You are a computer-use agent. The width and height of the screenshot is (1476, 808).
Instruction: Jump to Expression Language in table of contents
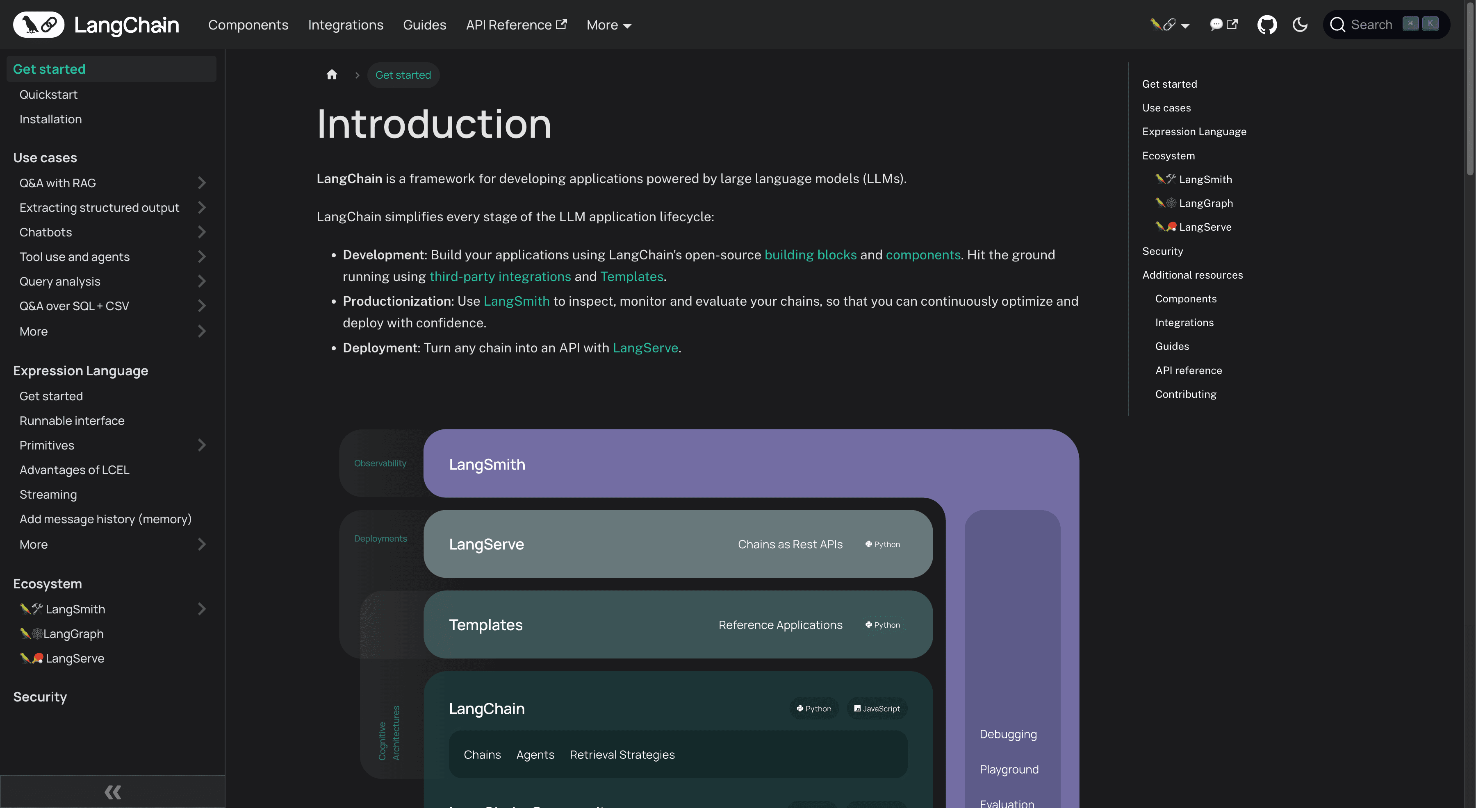(x=1194, y=132)
